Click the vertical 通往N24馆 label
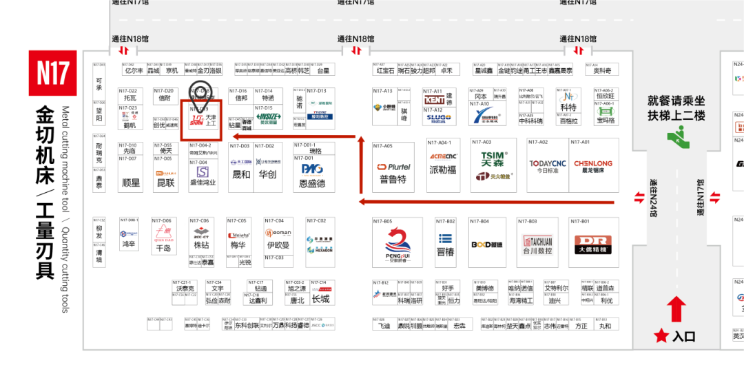The image size is (744, 385). (653, 198)
